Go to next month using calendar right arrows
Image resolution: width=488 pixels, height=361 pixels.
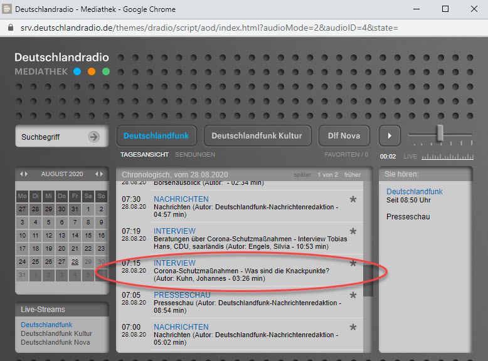99,174
